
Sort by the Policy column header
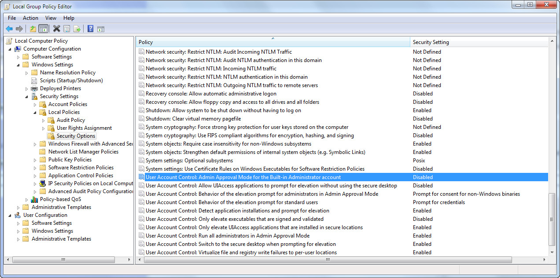click(x=273, y=42)
